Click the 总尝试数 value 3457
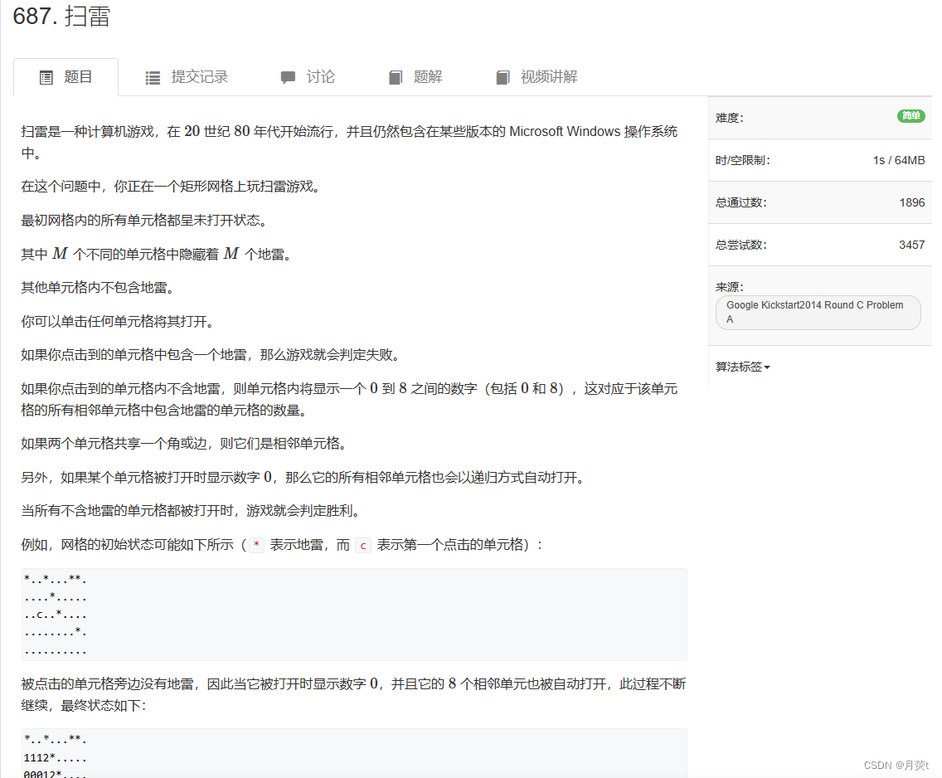942x778 pixels. coord(913,244)
